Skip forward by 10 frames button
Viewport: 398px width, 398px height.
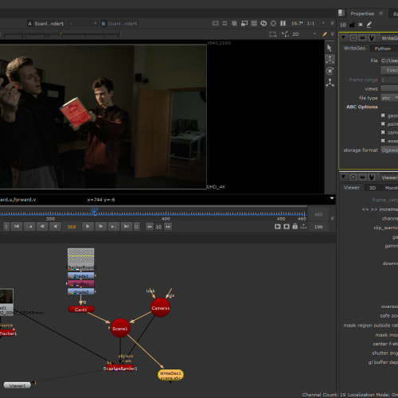168,227
